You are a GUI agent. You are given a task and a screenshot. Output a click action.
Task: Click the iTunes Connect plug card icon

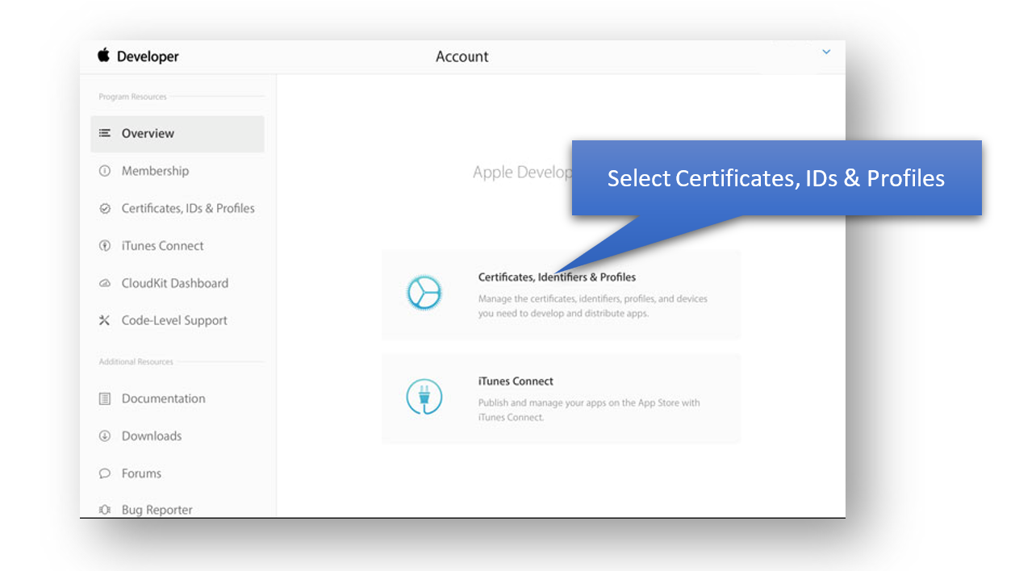pos(424,398)
